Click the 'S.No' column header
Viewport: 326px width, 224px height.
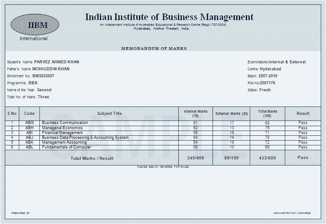click(12, 114)
